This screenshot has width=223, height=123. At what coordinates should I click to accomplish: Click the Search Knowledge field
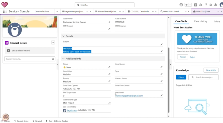pos(203,77)
